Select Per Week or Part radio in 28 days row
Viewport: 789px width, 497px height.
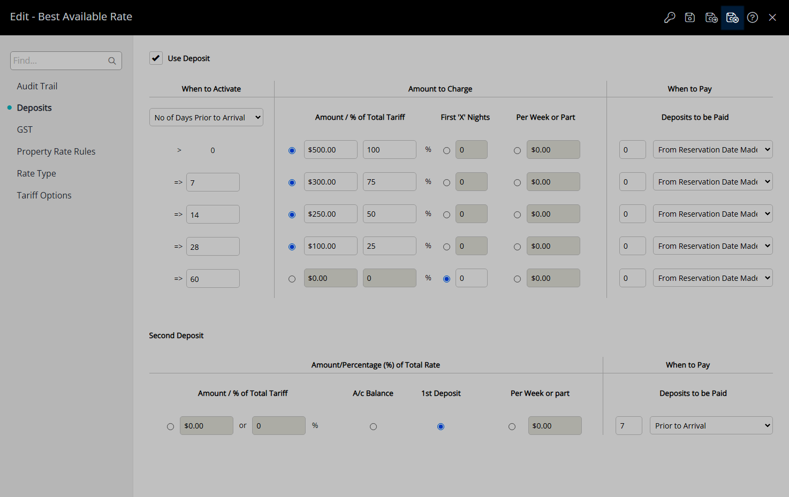[517, 247]
